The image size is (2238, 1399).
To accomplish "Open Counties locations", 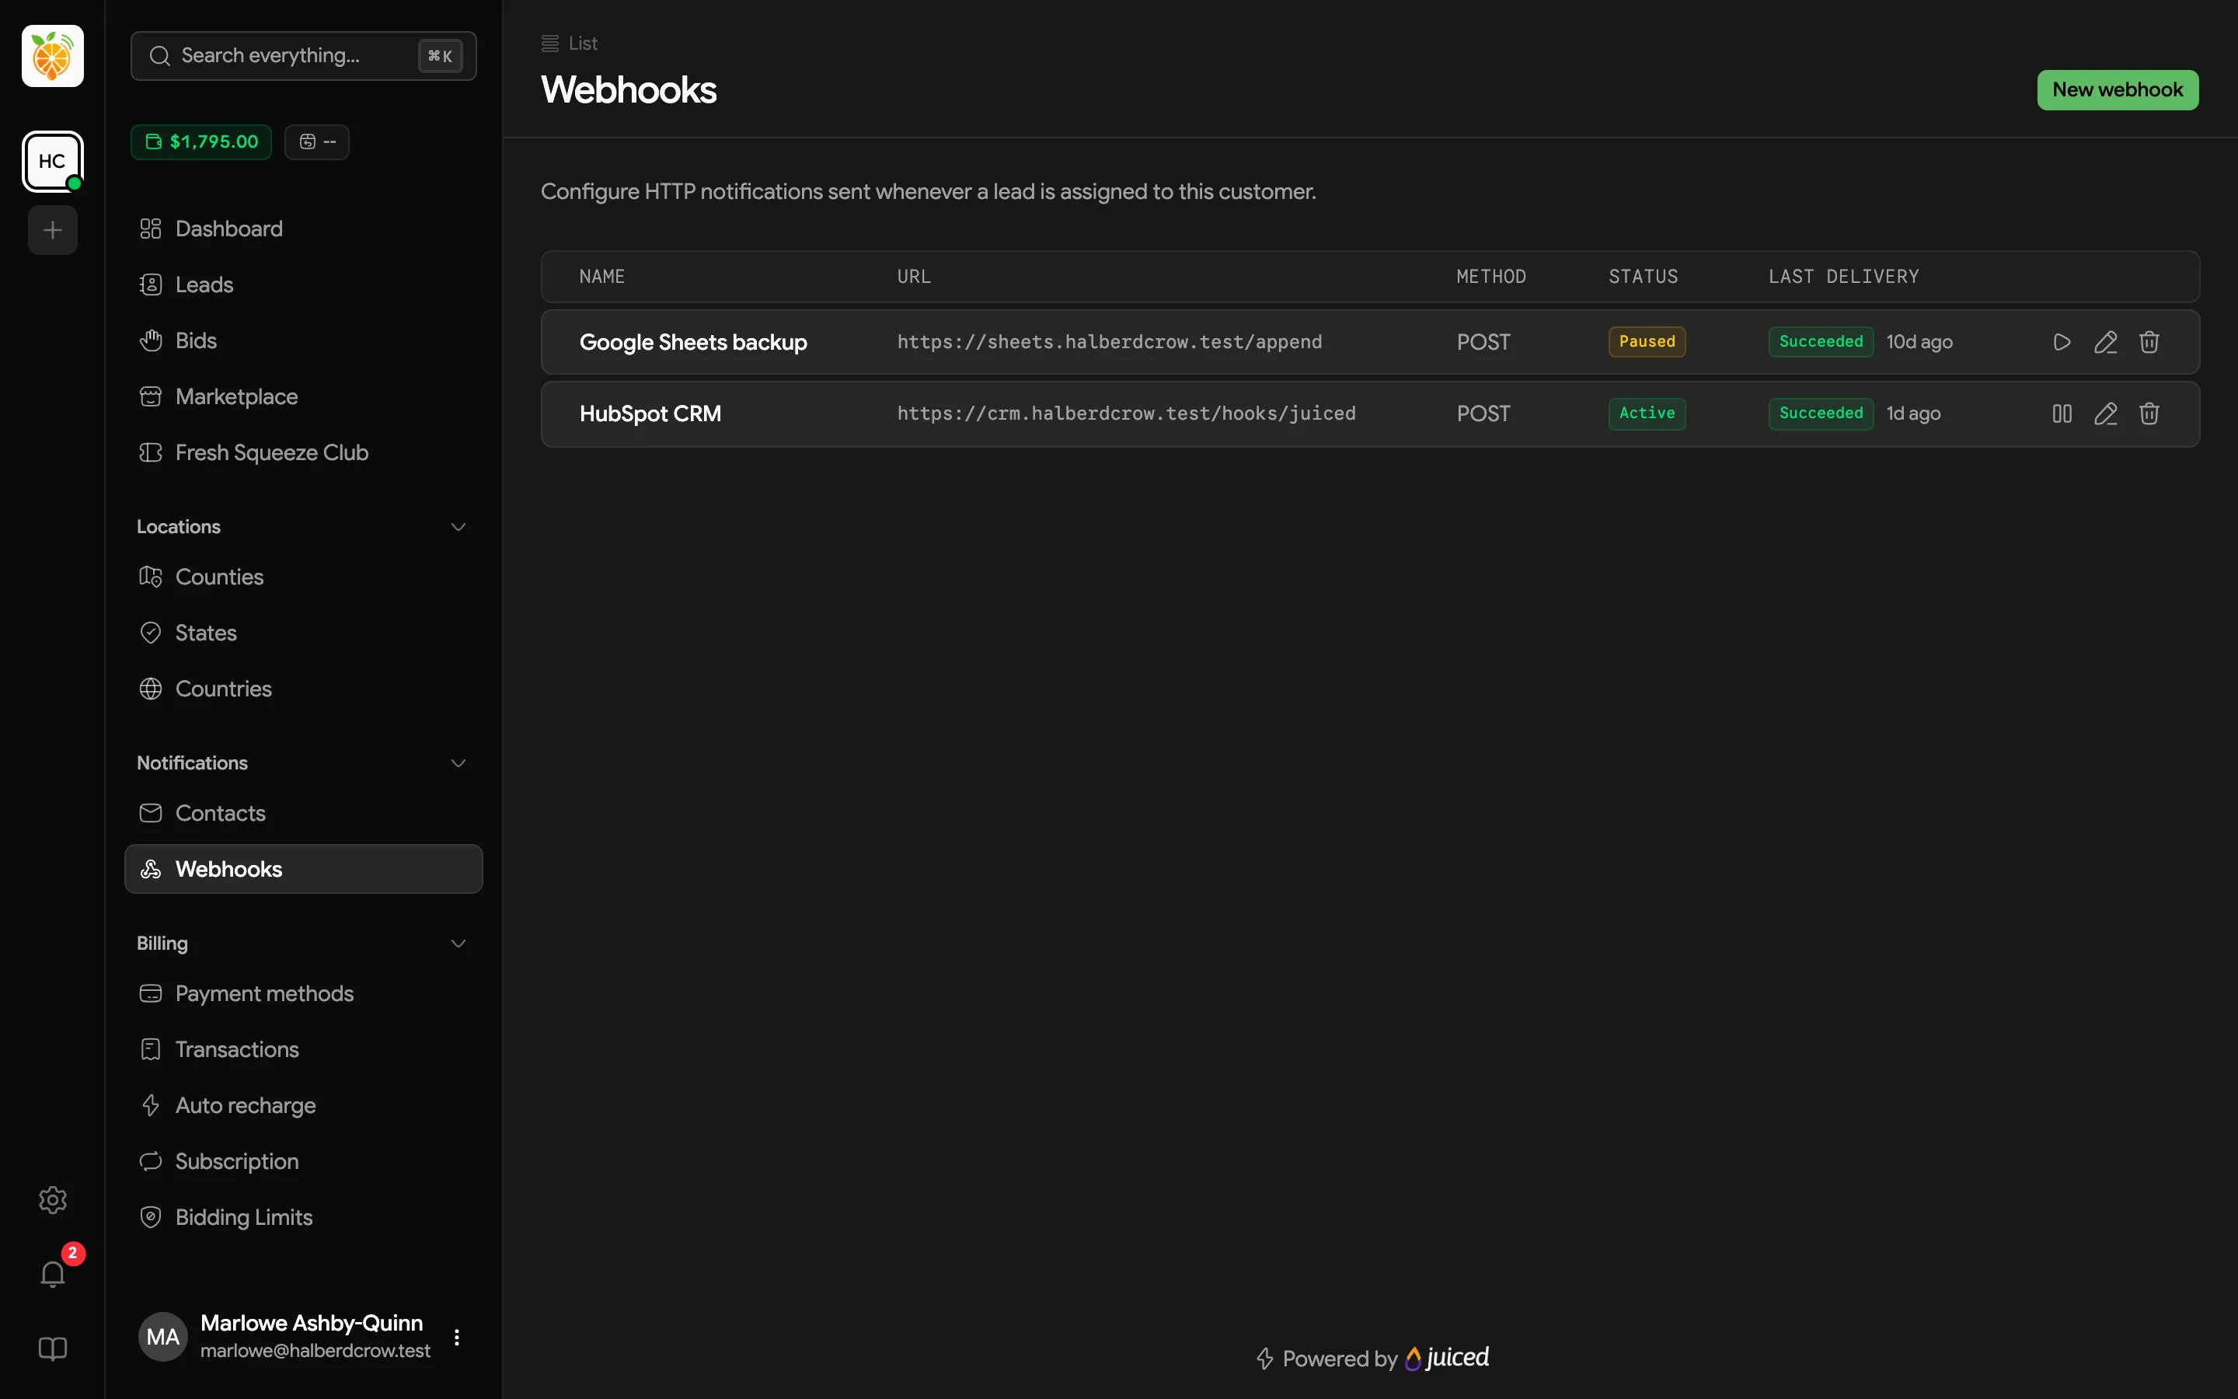I will [x=303, y=577].
